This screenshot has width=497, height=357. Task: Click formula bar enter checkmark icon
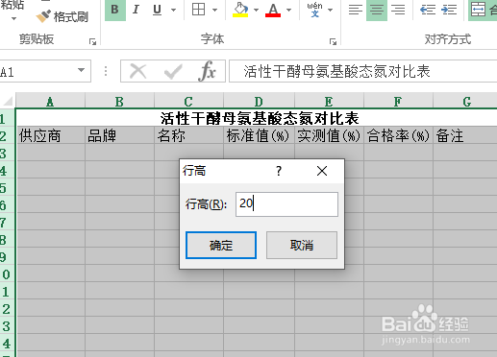(x=173, y=71)
